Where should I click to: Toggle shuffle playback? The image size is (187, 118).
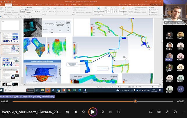click(67, 112)
